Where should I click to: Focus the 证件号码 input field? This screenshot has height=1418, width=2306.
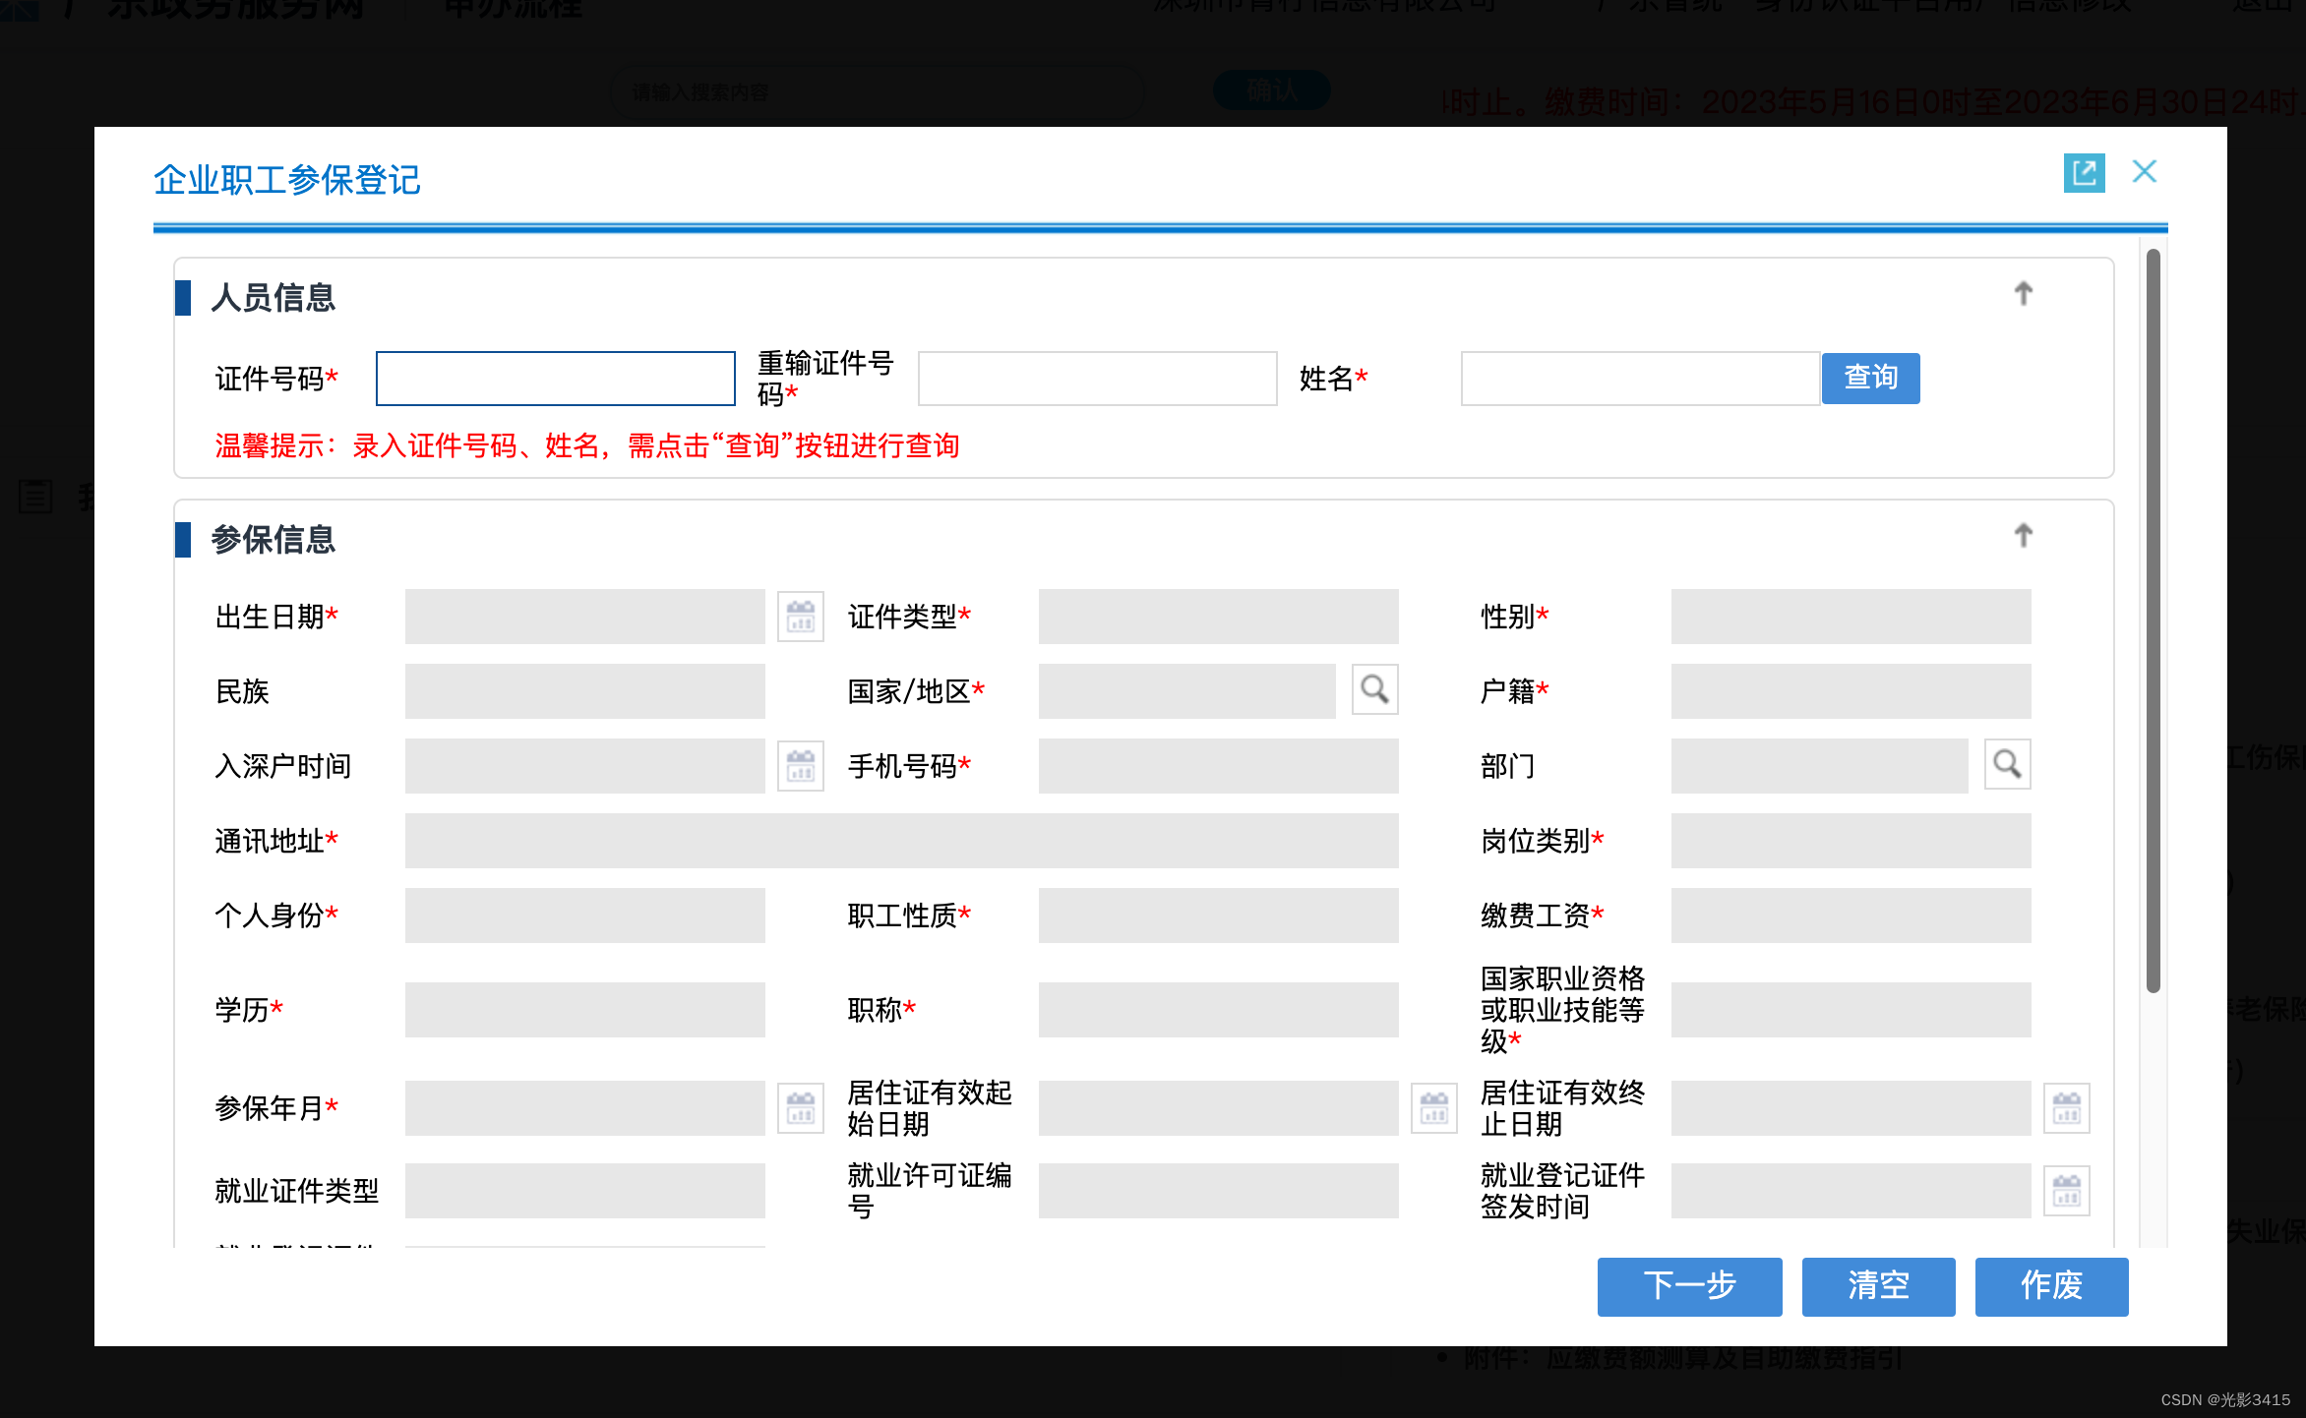pyautogui.click(x=555, y=379)
